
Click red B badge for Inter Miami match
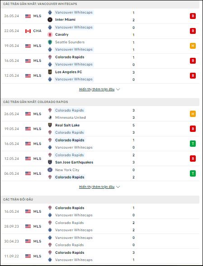tap(193, 16)
